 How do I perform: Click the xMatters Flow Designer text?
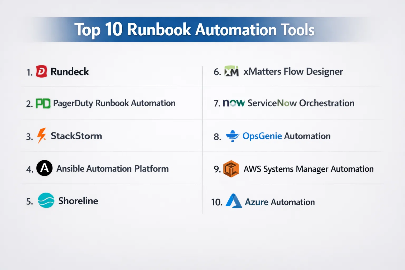(293, 72)
